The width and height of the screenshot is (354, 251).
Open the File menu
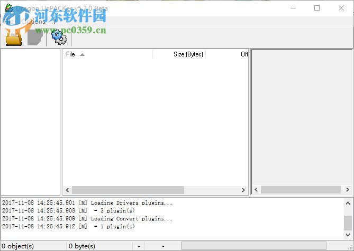(9, 22)
